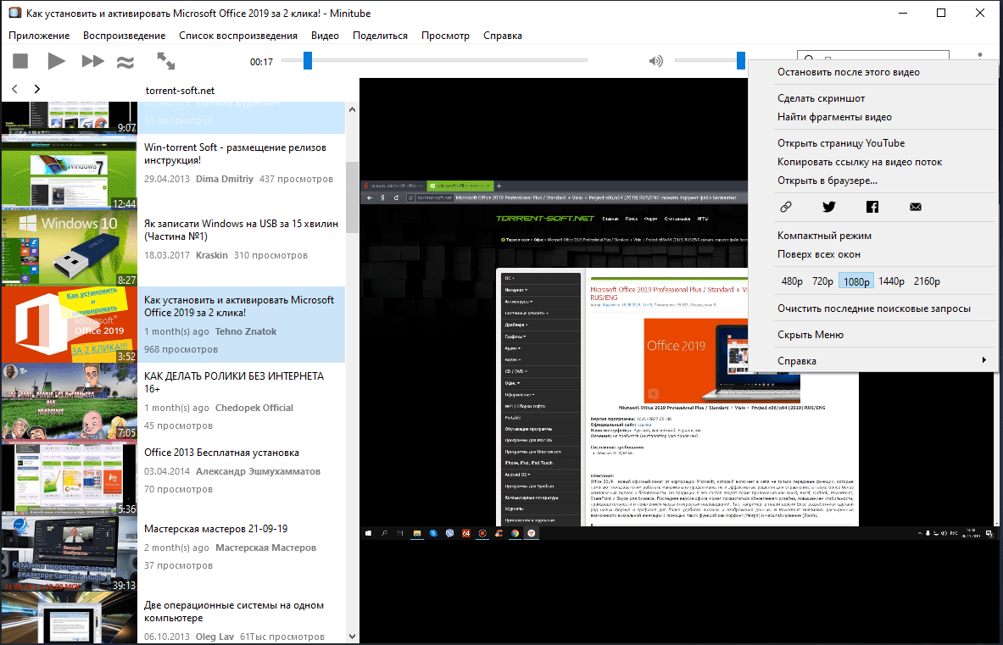Click the video seek slider handle
Viewport: 1003px width, 645px height.
click(x=308, y=61)
